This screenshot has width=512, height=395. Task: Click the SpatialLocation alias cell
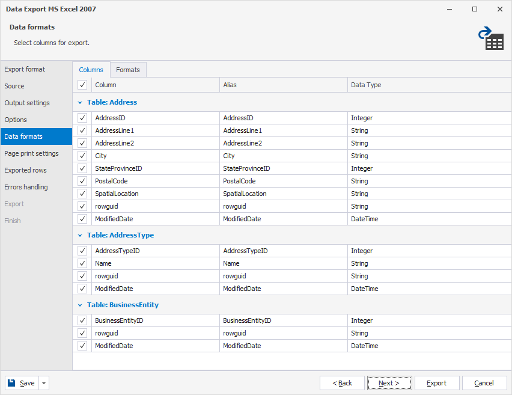pos(284,194)
